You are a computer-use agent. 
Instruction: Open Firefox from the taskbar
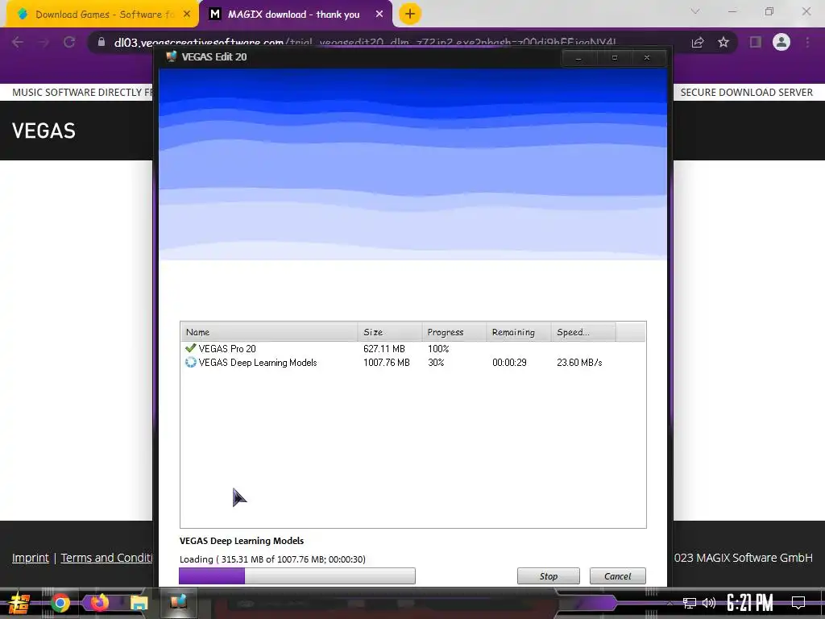[x=99, y=602]
